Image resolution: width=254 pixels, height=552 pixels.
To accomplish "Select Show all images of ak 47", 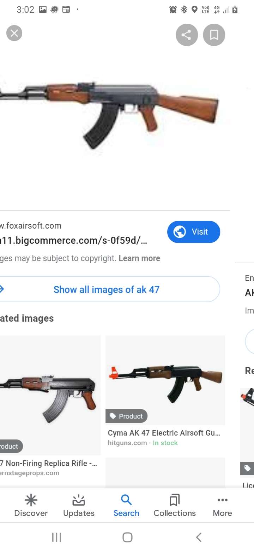I will (x=106, y=289).
